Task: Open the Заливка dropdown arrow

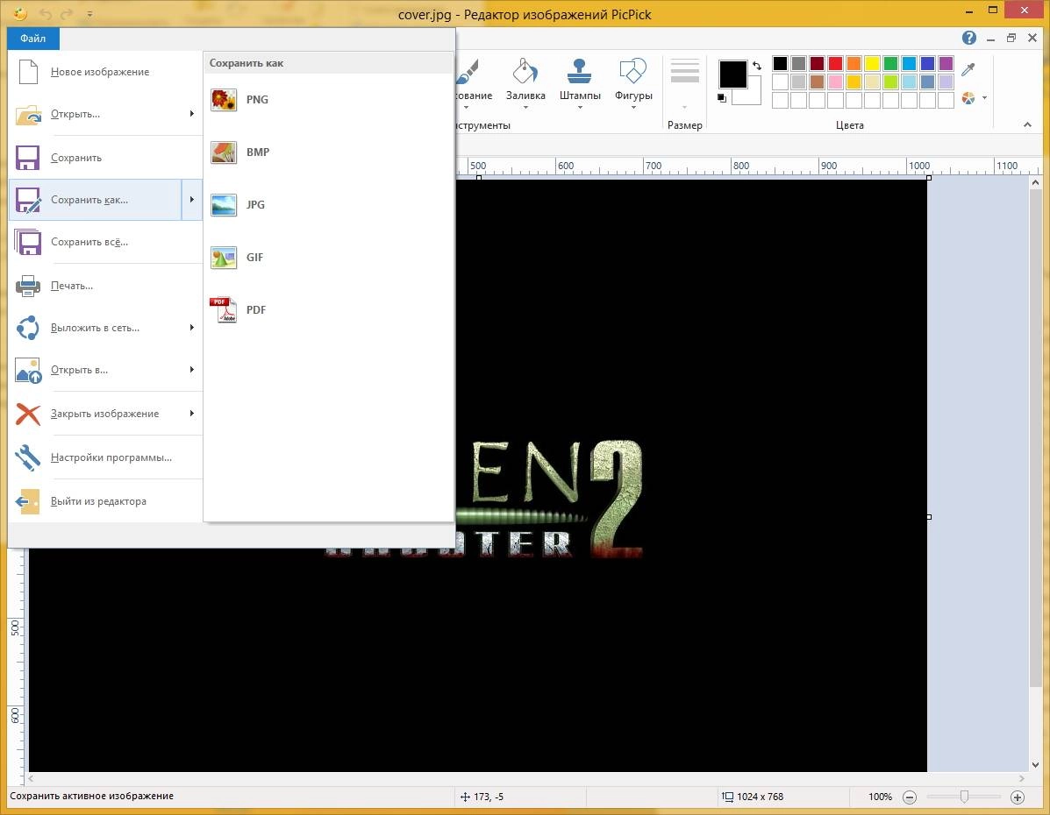Action: (525, 108)
